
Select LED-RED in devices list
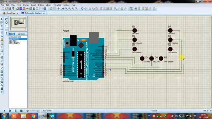(18, 41)
